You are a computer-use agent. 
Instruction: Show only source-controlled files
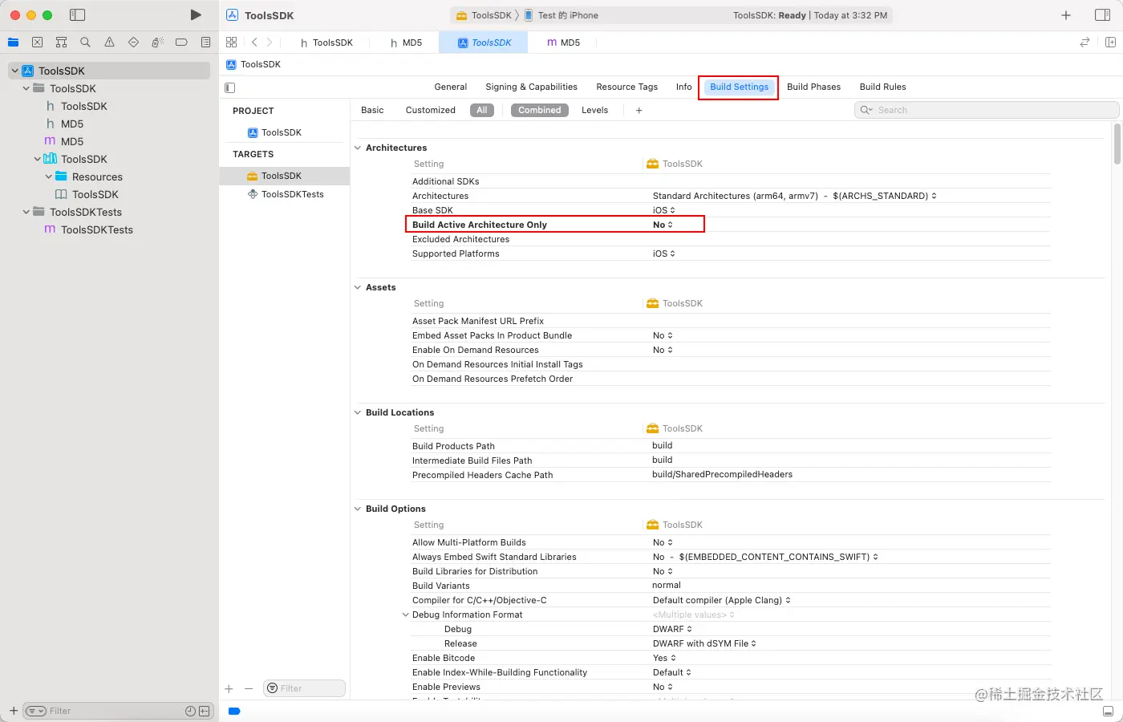point(205,711)
